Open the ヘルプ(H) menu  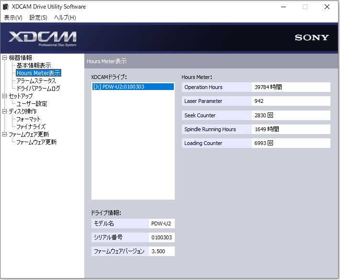pyautogui.click(x=65, y=18)
